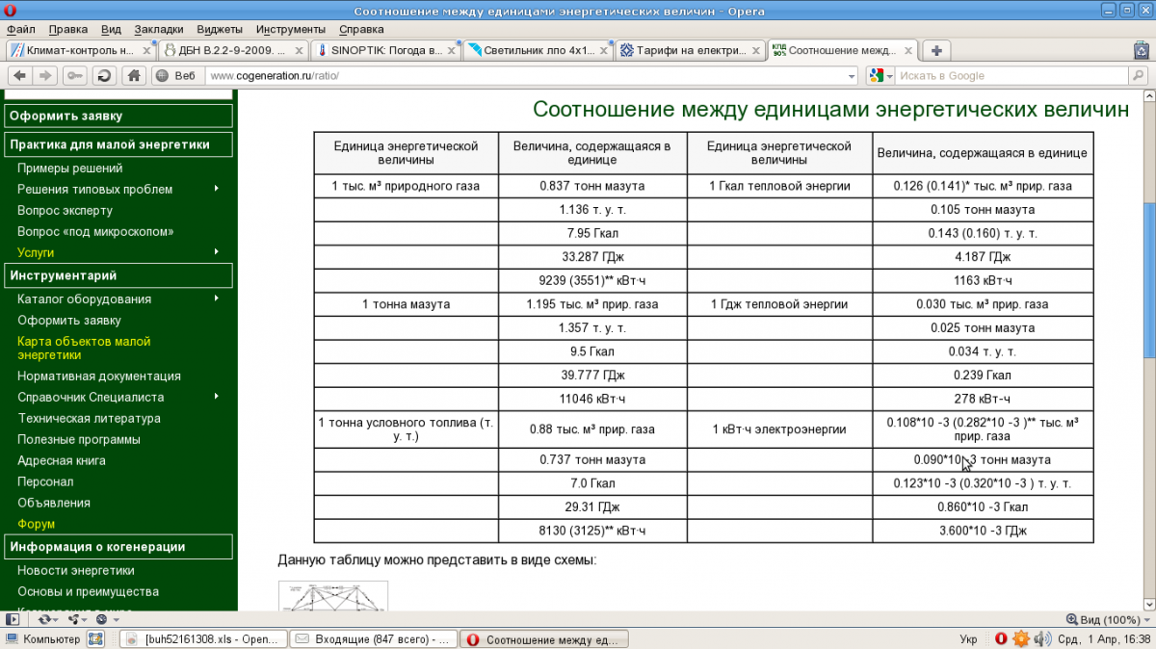Open the Форум link
1156x649 pixels.
point(37,524)
